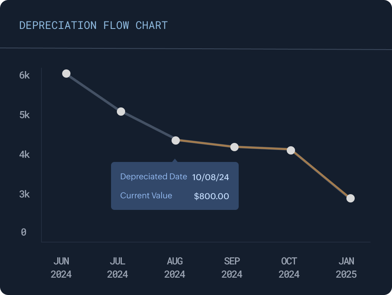Select the 4k y-axis label
The image size is (392, 295).
(x=24, y=155)
